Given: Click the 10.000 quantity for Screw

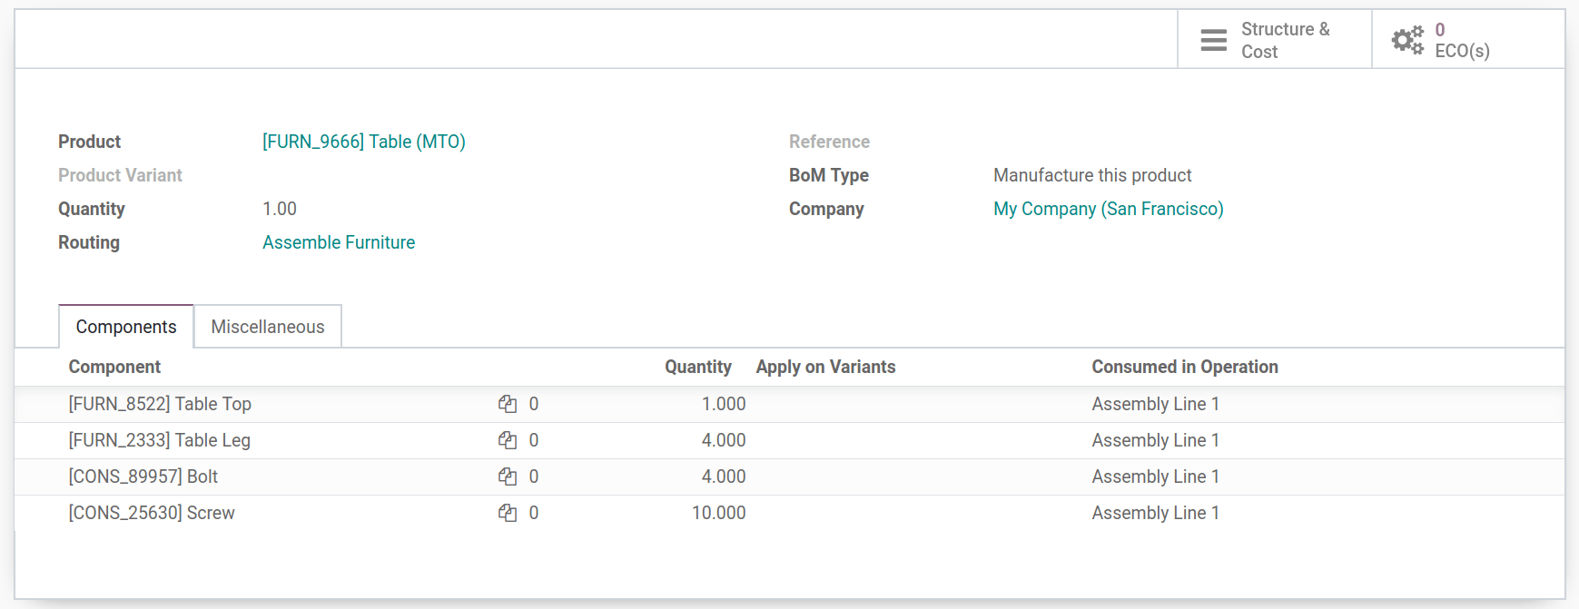Looking at the screenshot, I should (x=719, y=513).
